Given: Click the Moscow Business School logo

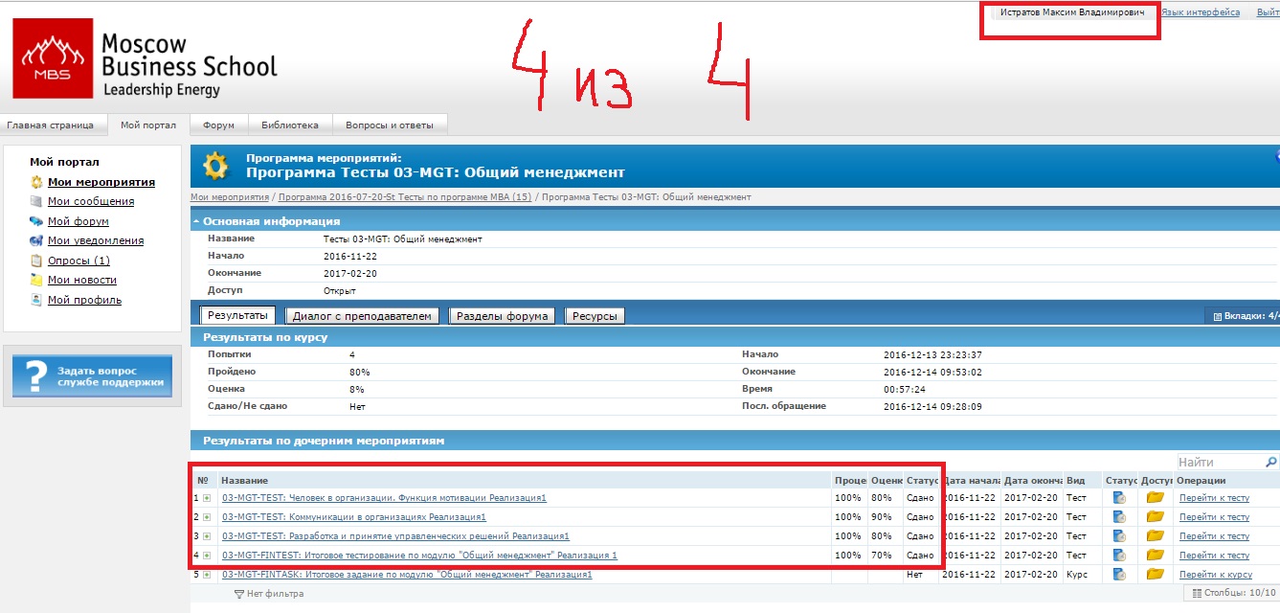Looking at the screenshot, I should [146, 63].
